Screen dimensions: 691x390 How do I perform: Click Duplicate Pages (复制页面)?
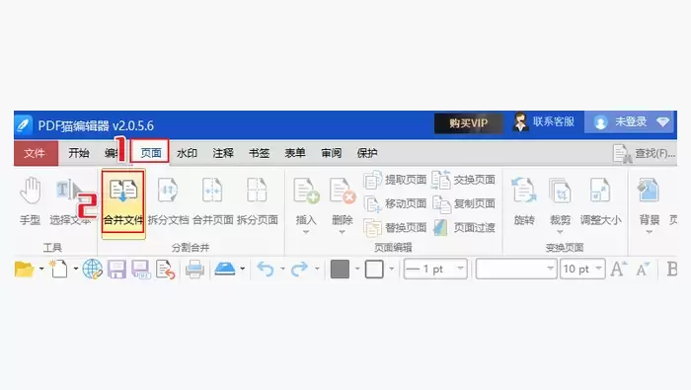(463, 203)
